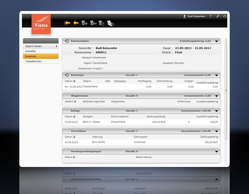Open the help question mark icon
The width and height of the screenshot is (249, 194).
(x=211, y=16)
